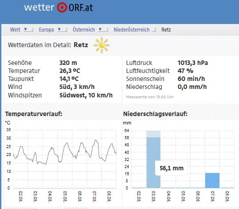Viewport: 239px width, 209px height.
Task: Click the 56,1 mm tooltip
Action: point(171,168)
